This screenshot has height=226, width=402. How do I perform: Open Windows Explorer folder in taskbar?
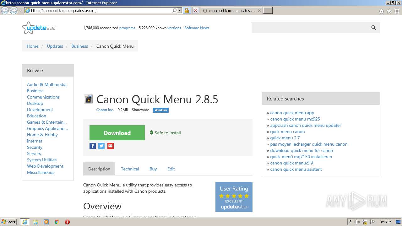pyautogui.click(x=35, y=222)
